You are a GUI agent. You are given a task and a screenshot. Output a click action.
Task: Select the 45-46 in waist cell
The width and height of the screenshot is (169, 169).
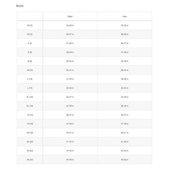pos(70,160)
